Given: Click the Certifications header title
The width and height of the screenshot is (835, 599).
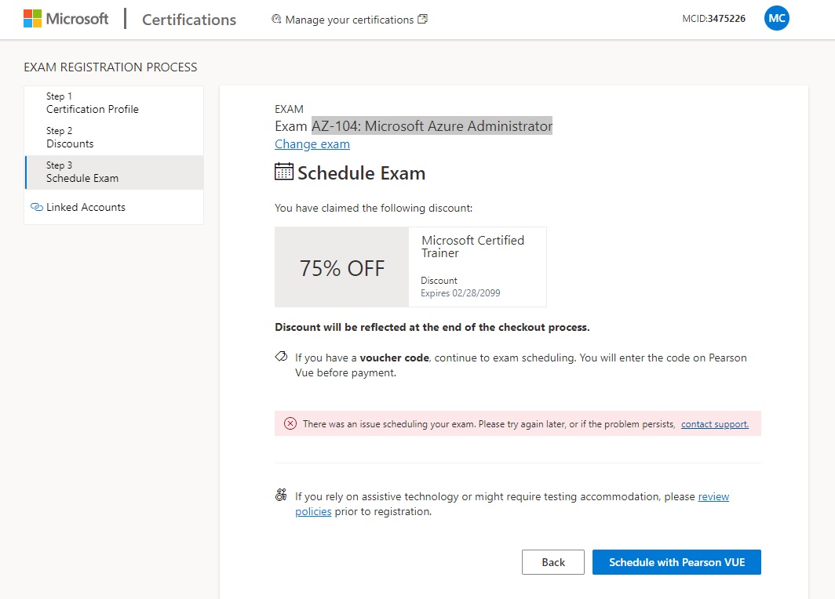Looking at the screenshot, I should (189, 20).
